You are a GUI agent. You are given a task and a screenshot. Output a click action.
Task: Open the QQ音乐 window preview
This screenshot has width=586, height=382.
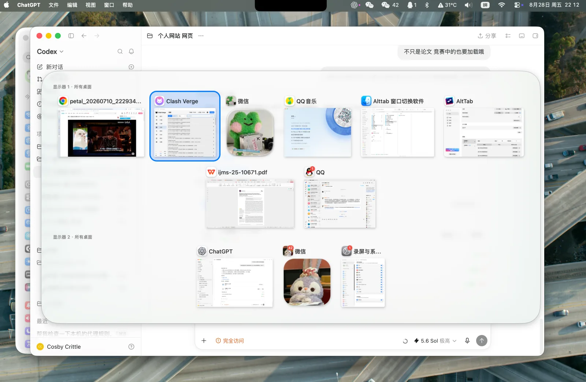point(318,132)
